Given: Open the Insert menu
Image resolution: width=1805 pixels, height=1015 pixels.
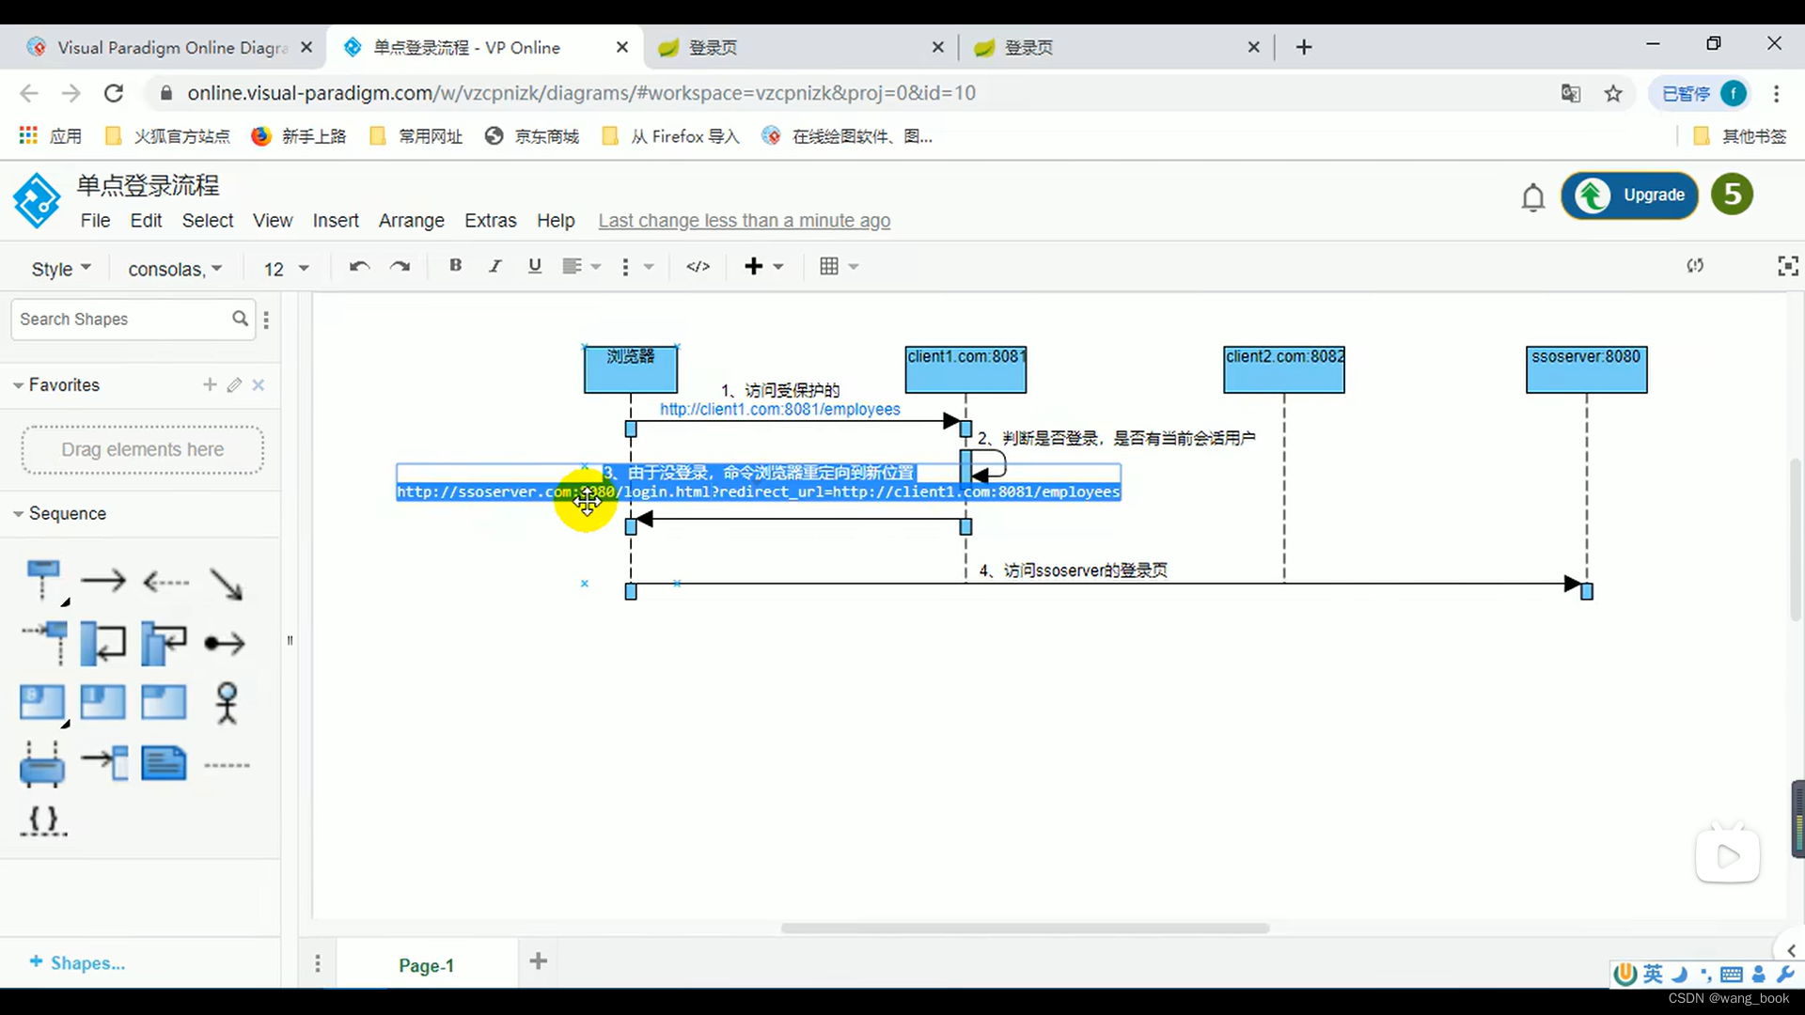Looking at the screenshot, I should (x=335, y=221).
